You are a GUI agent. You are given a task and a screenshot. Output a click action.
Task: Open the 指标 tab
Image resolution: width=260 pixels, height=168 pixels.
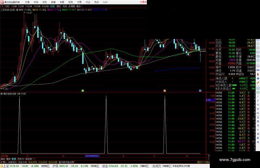point(3,159)
